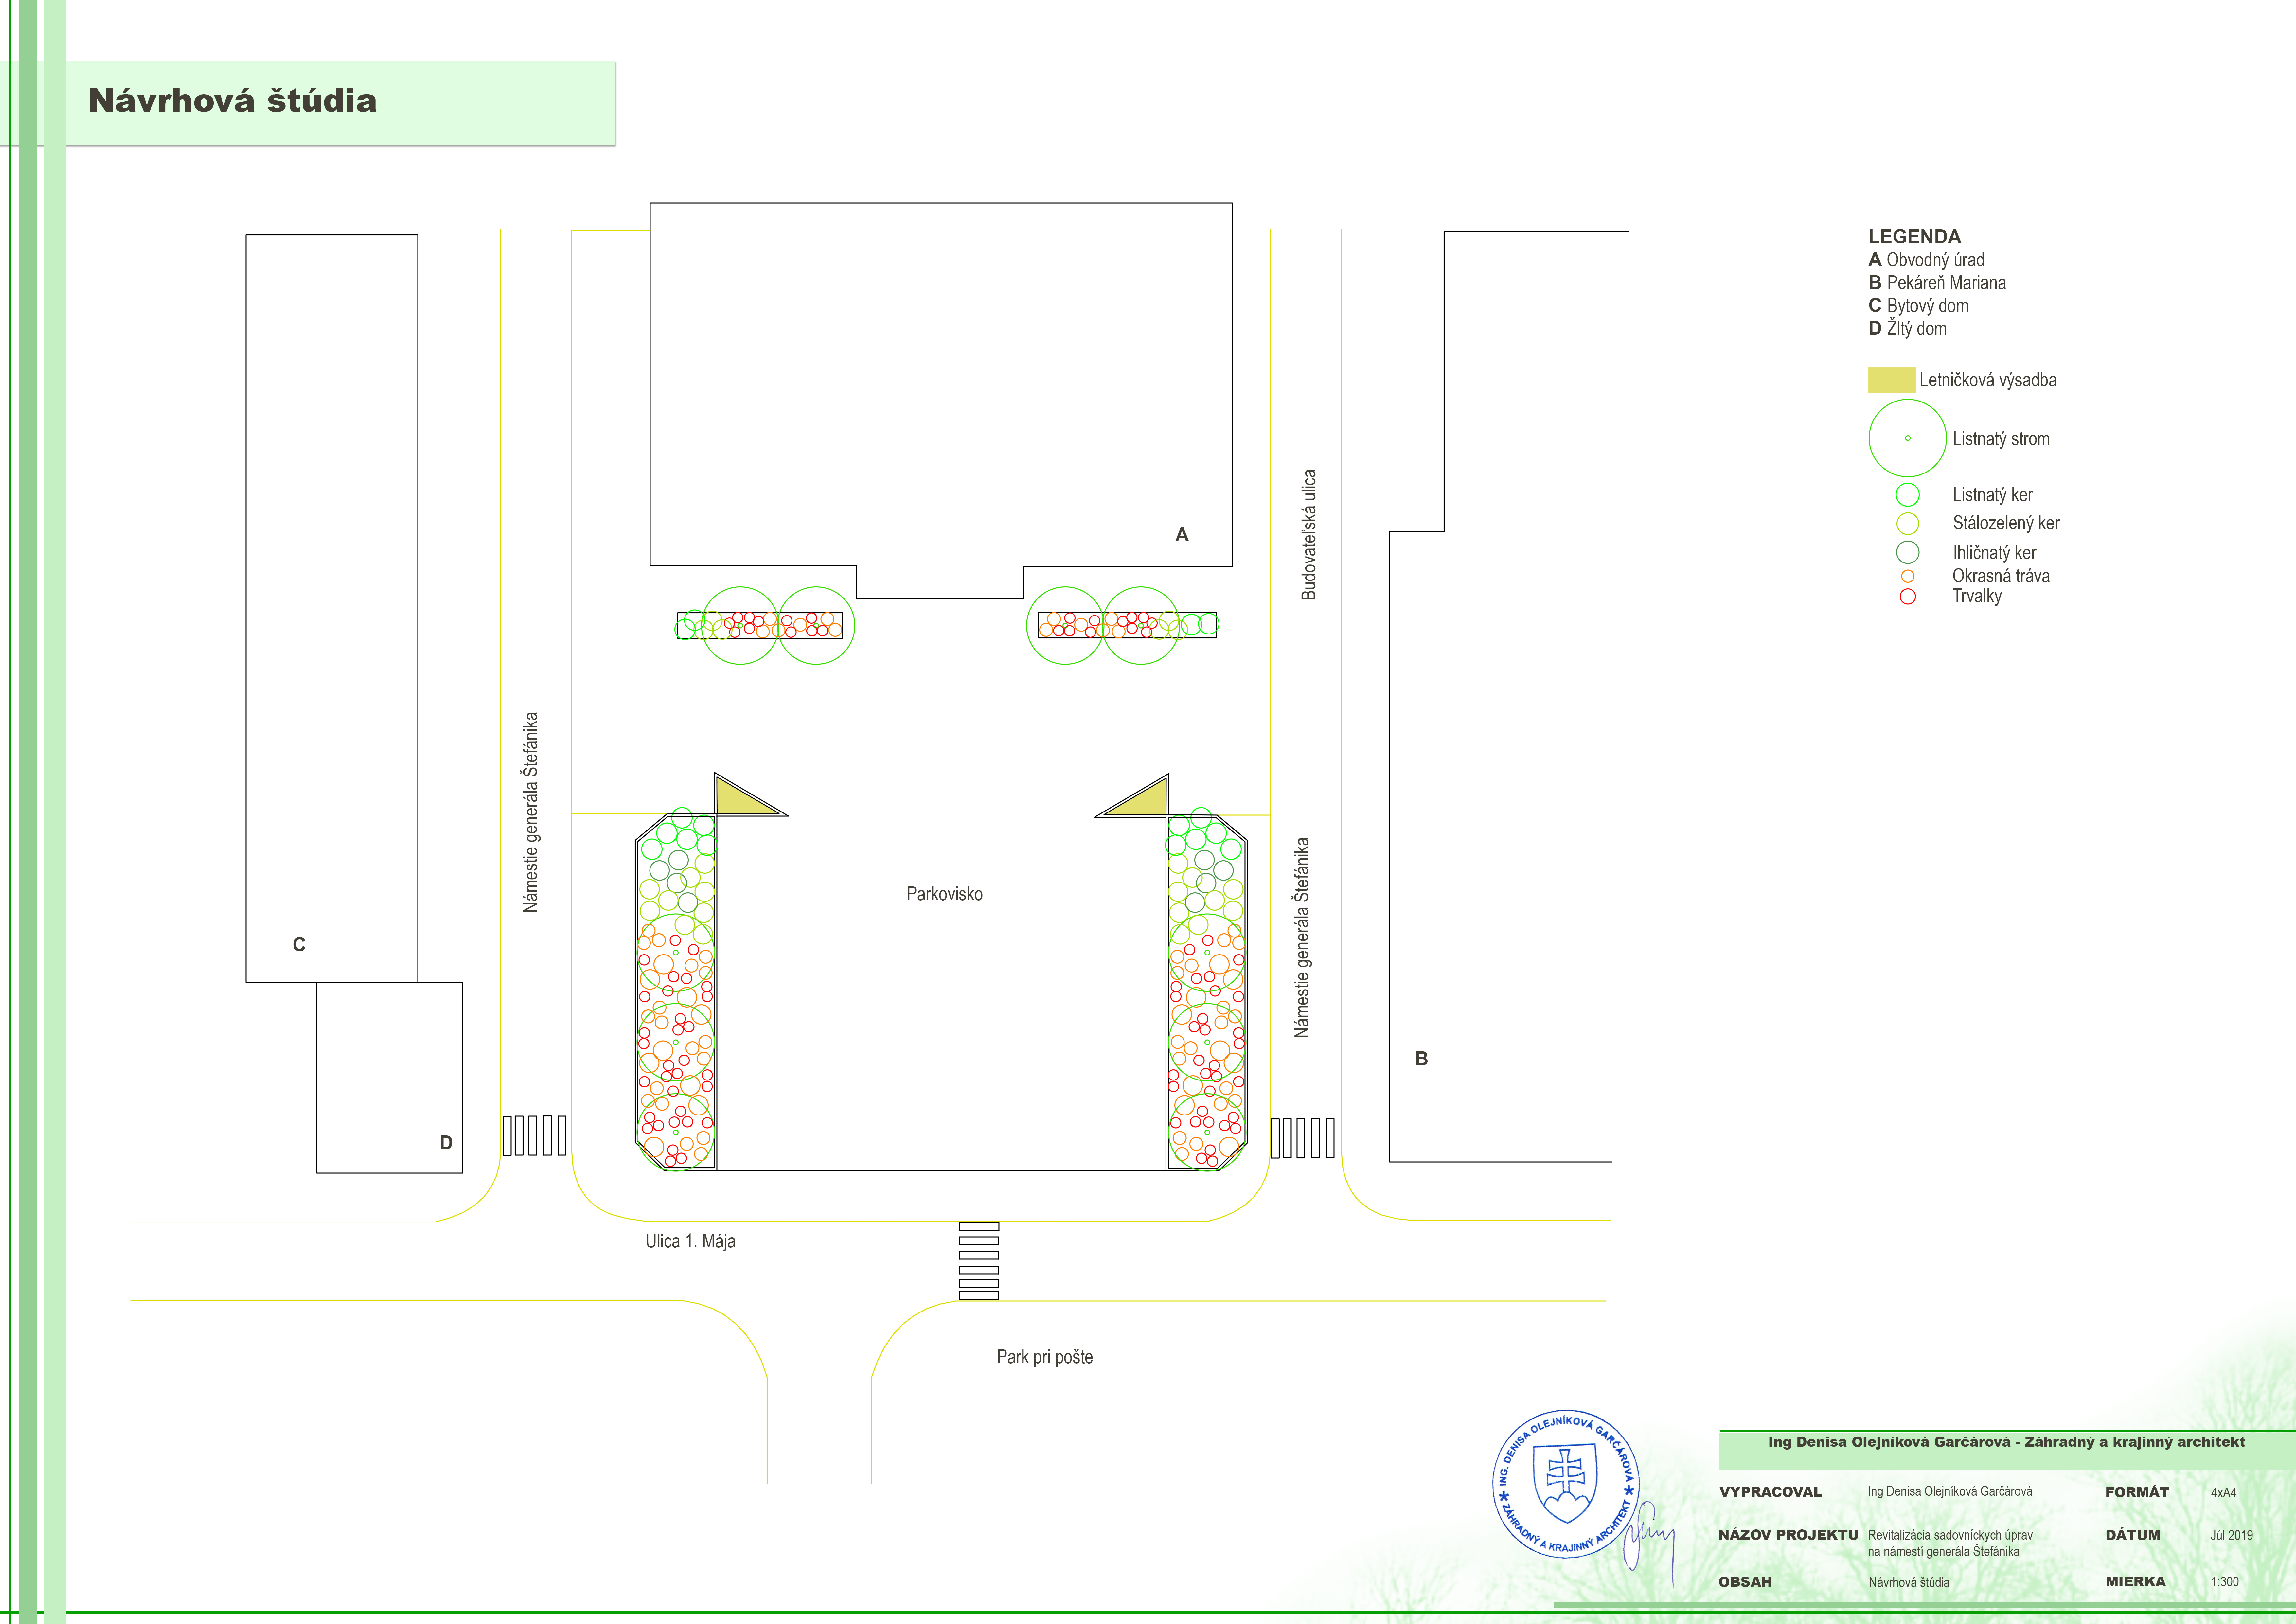Click the 'C Bytový dom' legend entry
2296x1624 pixels.
[1918, 306]
